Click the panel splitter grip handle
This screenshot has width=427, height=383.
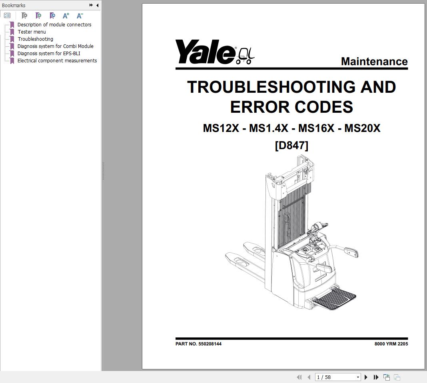coord(103,171)
